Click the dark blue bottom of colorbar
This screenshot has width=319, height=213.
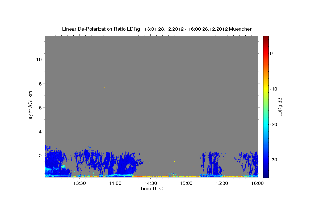[x=266, y=175]
